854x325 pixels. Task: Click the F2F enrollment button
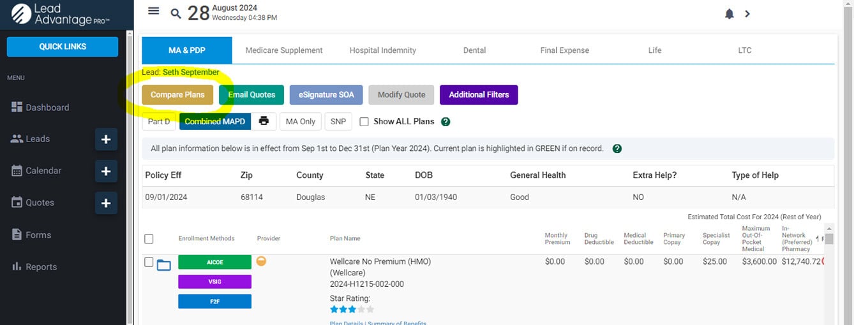click(x=214, y=301)
